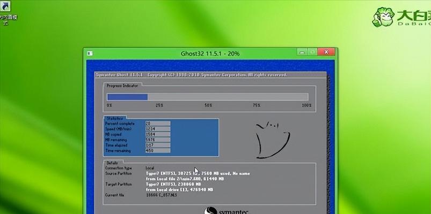This screenshot has height=214, width=431.
Task: Select the MB copied value 1584
Action: (x=158, y=134)
